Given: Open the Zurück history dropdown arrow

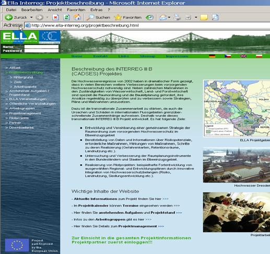Looking at the screenshot, I should [x=31, y=17].
